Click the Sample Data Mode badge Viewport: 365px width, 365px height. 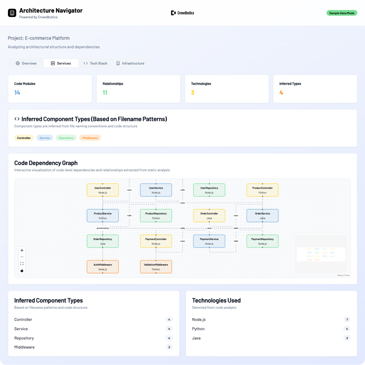342,13
